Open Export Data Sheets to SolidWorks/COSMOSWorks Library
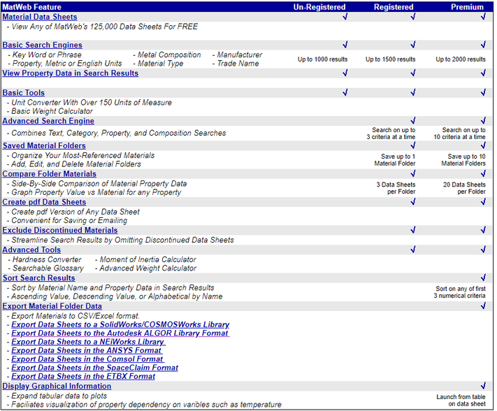The width and height of the screenshot is (497, 411). tap(120, 325)
